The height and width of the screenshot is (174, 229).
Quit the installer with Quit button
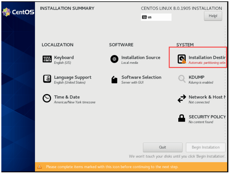coord(163,147)
